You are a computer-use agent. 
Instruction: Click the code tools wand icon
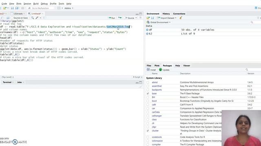pyautogui.click(x=37, y=18)
